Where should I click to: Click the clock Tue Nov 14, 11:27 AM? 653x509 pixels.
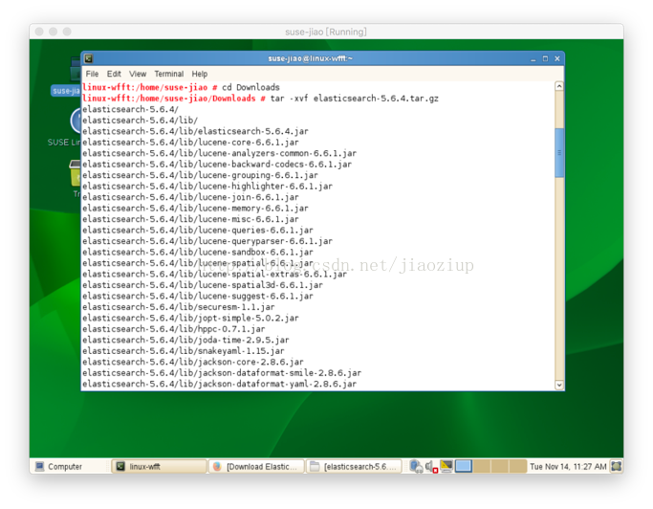[568, 467]
